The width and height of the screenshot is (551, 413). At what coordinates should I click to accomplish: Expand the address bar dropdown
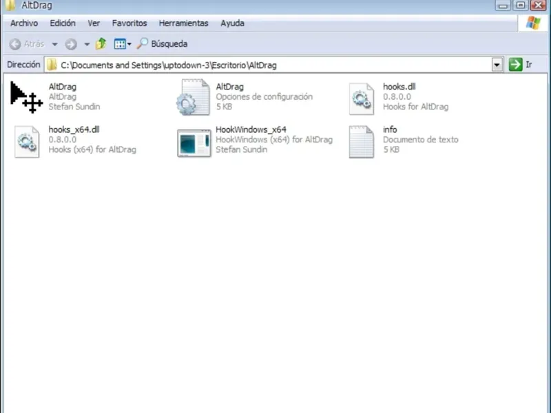coord(497,65)
